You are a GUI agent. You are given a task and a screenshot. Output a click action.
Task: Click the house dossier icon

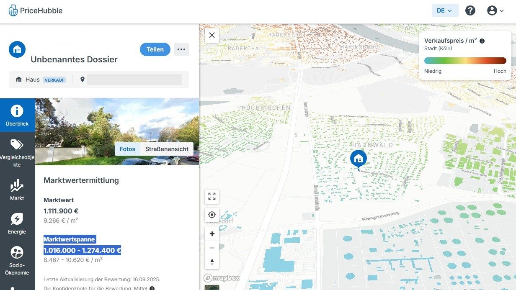pos(17,49)
